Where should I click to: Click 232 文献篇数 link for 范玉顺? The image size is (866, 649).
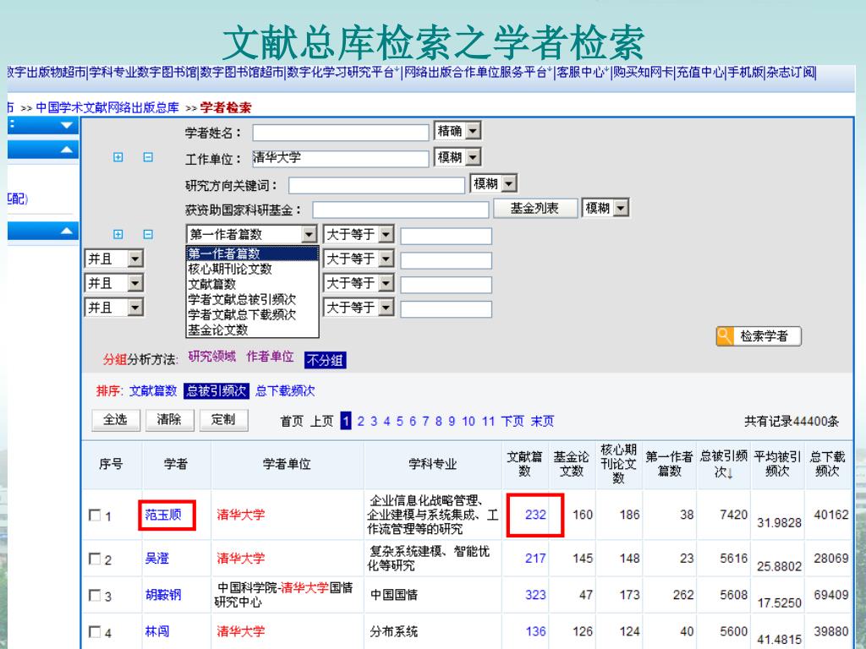[535, 515]
